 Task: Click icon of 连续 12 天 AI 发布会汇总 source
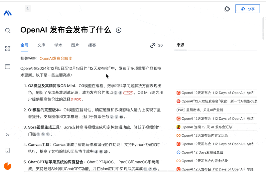pos(178,127)
